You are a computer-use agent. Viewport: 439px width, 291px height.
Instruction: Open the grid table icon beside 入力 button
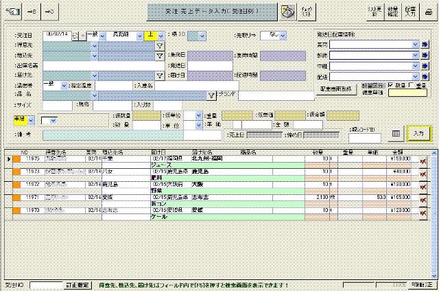396,132
